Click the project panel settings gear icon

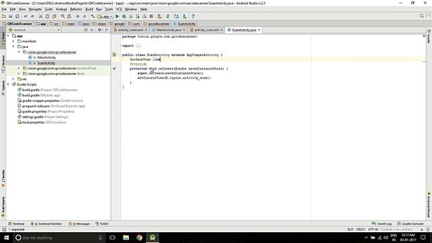100,30
